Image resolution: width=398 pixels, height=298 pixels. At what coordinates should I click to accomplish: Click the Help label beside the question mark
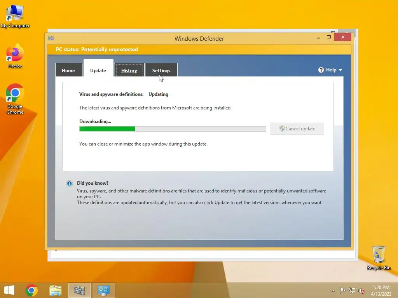[331, 70]
